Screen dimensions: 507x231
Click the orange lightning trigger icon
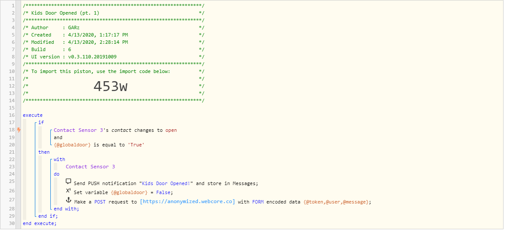pyautogui.click(x=19, y=130)
